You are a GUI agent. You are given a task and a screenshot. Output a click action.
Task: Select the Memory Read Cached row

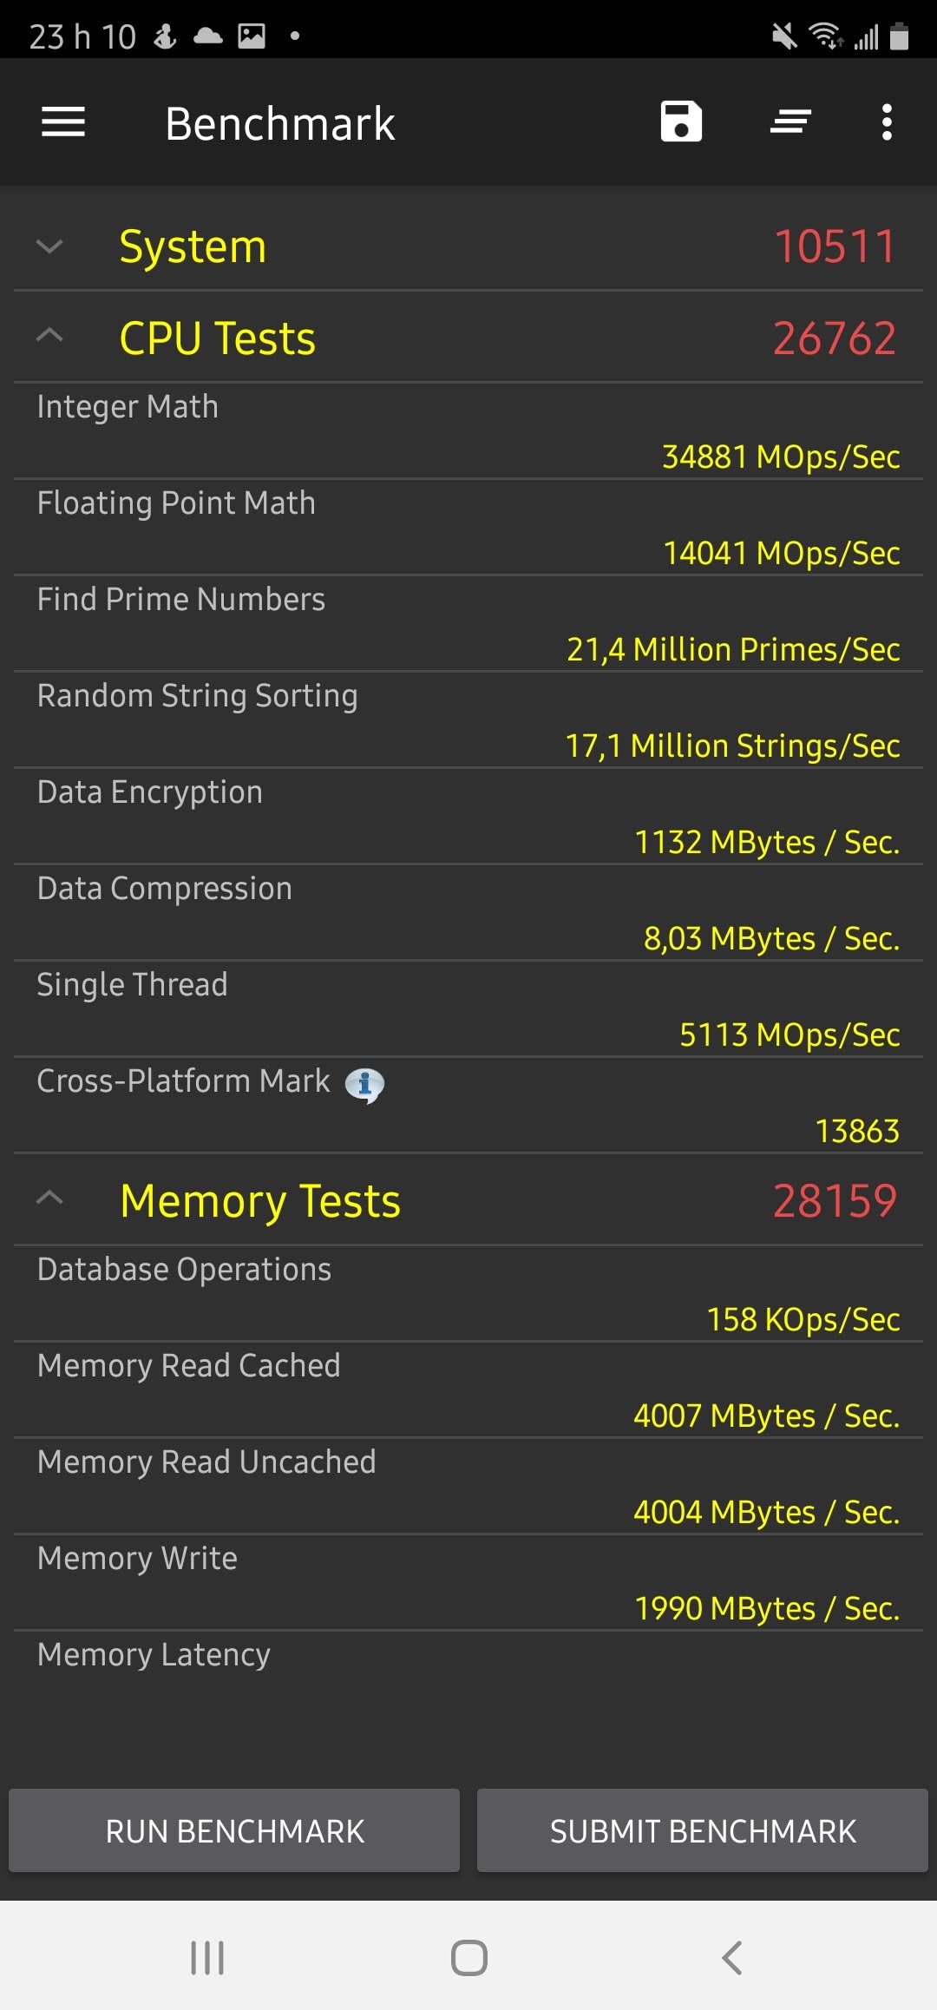468,1390
